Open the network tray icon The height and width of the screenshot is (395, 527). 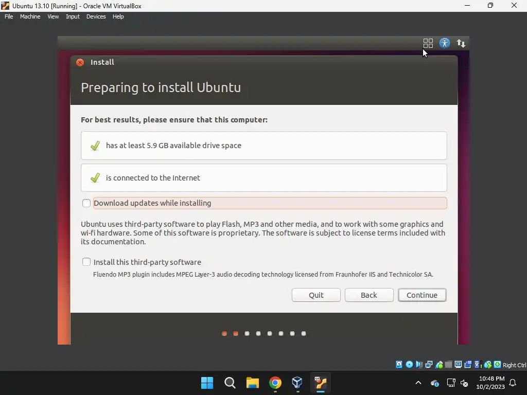(451, 383)
